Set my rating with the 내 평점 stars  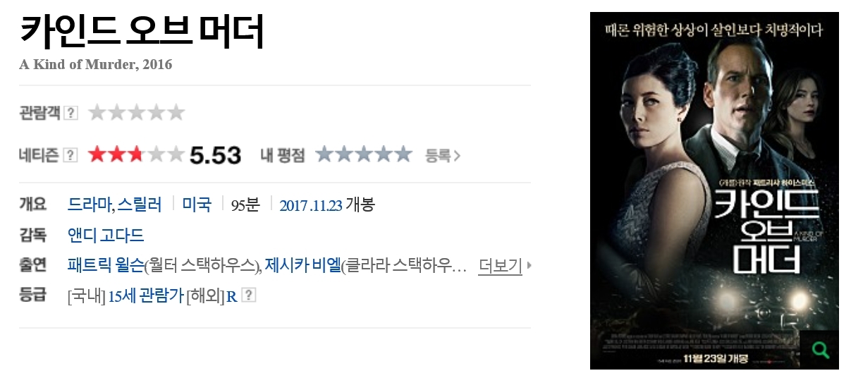tap(364, 154)
